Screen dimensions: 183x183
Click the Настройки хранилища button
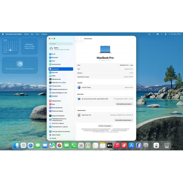point(124,120)
